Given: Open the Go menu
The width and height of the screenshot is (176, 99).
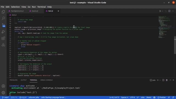Looking at the screenshot, I should (x=29, y=7).
